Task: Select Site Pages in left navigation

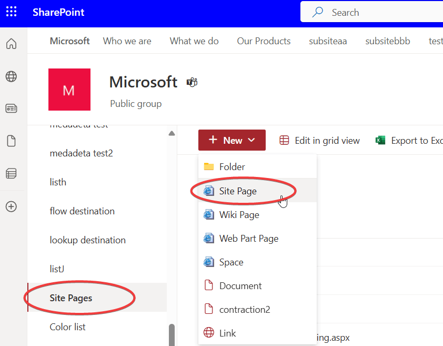Action: (x=97, y=298)
